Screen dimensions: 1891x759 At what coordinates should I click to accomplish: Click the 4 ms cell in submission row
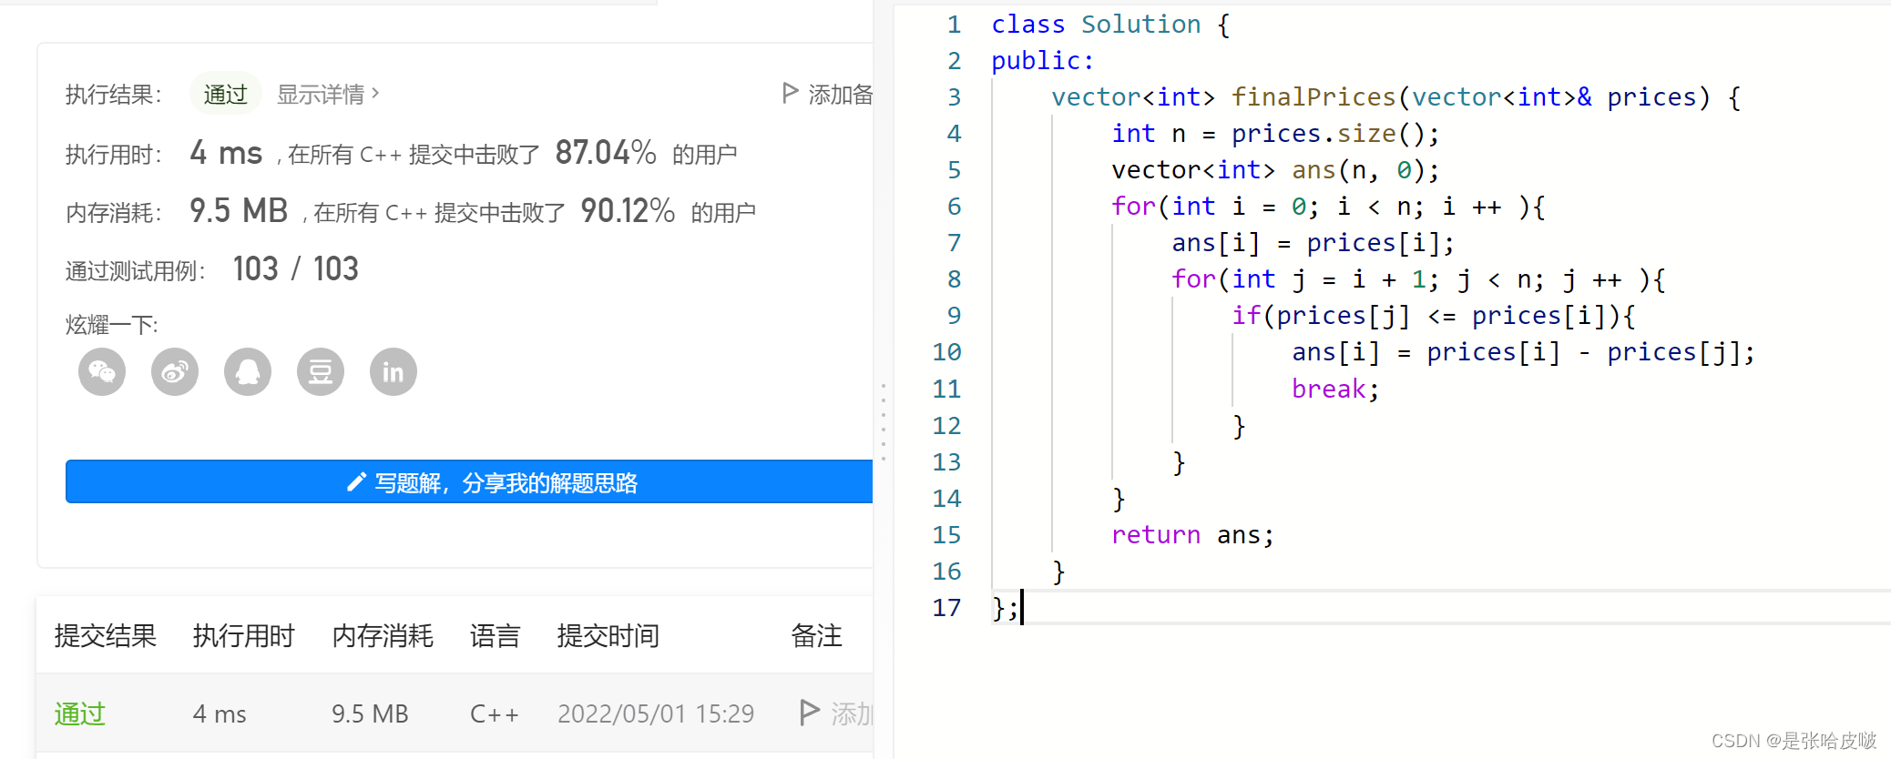(x=220, y=713)
